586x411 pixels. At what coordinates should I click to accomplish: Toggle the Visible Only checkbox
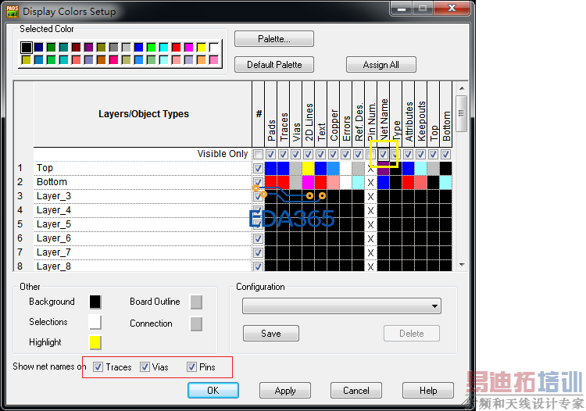[x=259, y=154]
